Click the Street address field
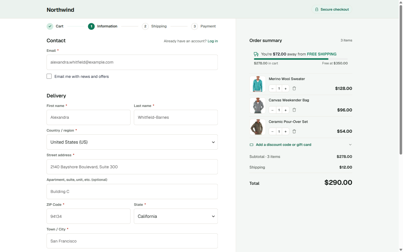This screenshot has height=252, width=403. coord(132,167)
